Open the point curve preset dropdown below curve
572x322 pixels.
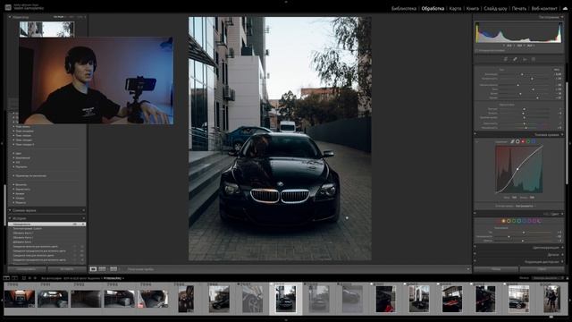pyautogui.click(x=526, y=206)
